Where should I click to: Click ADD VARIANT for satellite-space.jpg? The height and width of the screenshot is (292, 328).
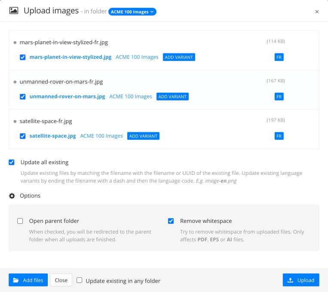click(143, 136)
